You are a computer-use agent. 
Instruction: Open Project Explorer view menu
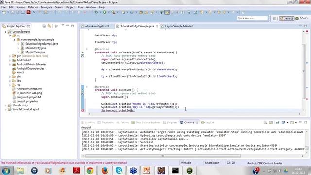pyautogui.click(x=63, y=26)
